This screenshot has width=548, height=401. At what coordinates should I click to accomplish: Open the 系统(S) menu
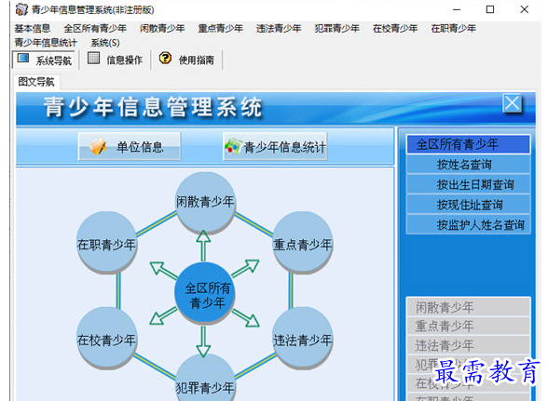(x=105, y=43)
